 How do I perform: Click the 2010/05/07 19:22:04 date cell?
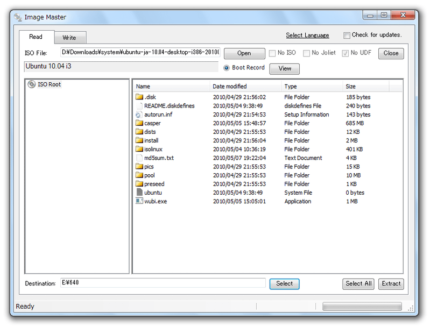pyautogui.click(x=239, y=158)
